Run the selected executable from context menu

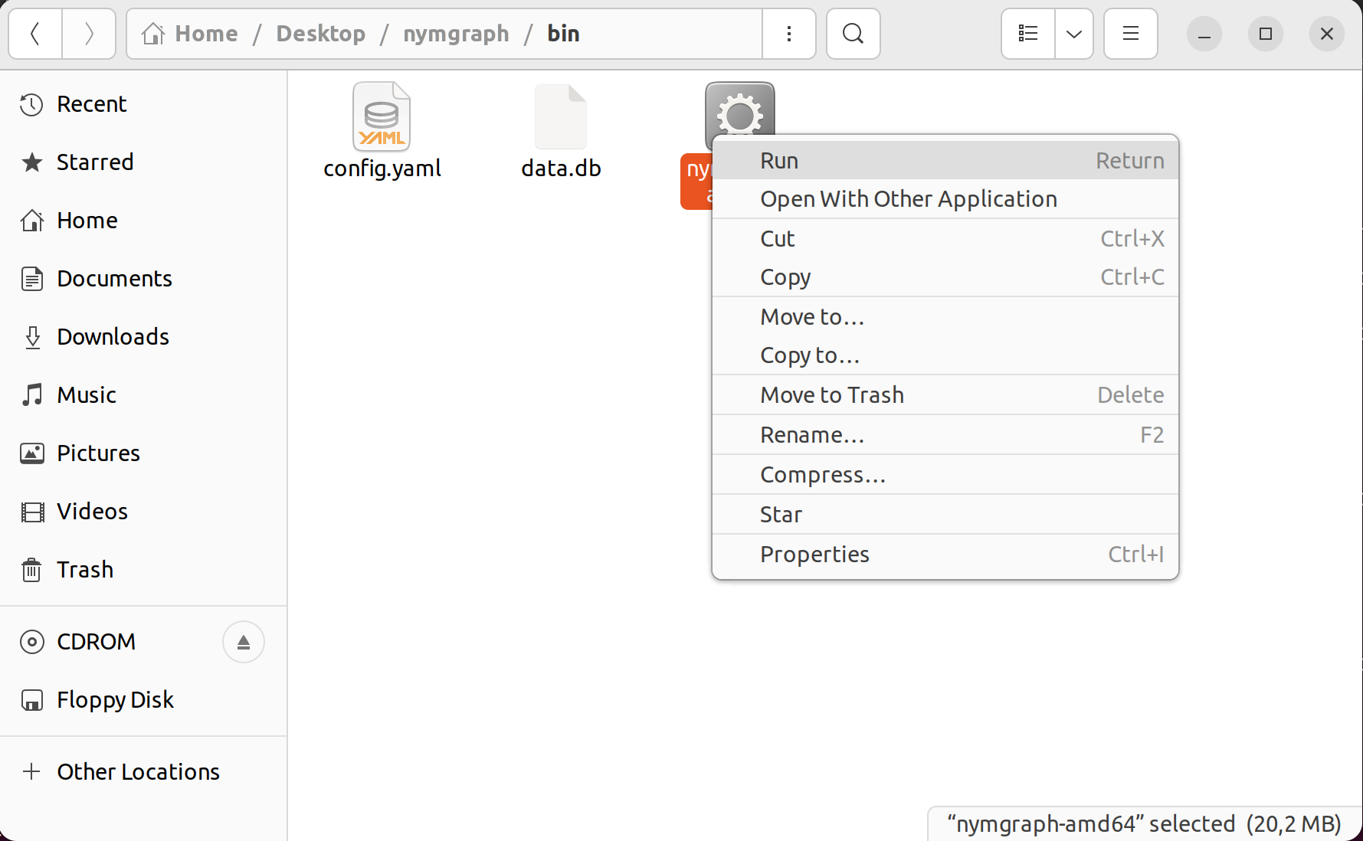click(778, 160)
